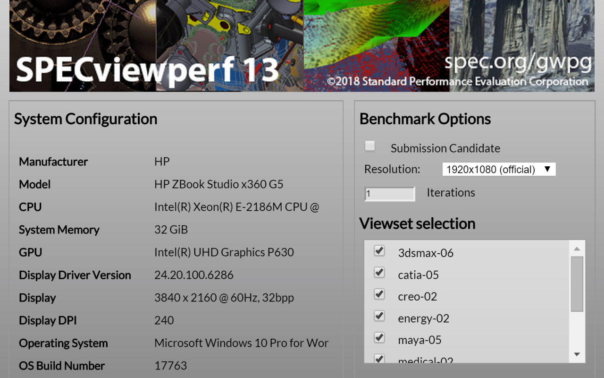Click the viewset list scroll up arrow
Viewport: 604px width, 378px height.
pos(577,249)
